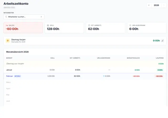Open the red Saldo summary card
This screenshot has width=168, height=118.
(23, 28)
